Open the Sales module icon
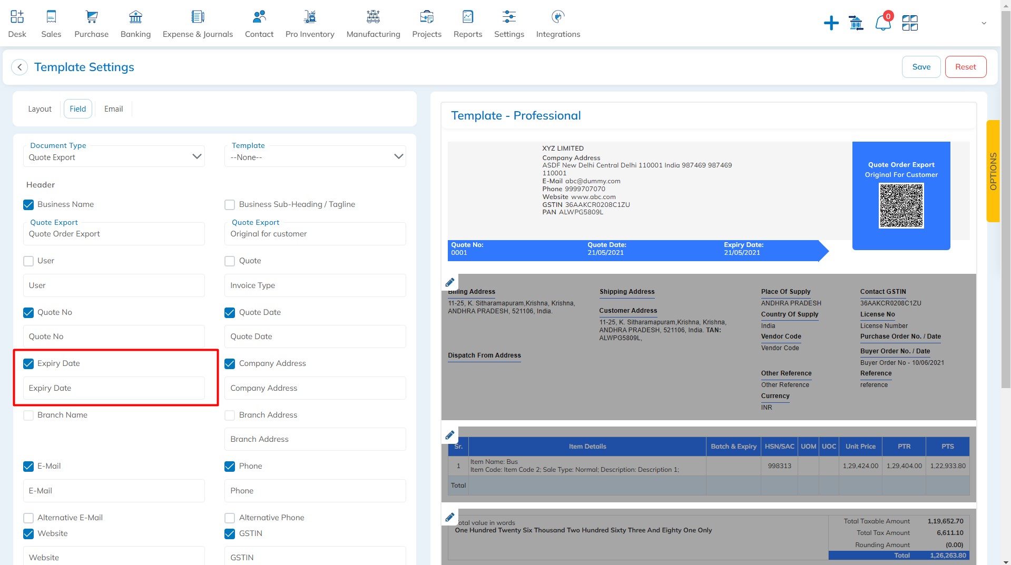The height and width of the screenshot is (565, 1011). coord(51,17)
